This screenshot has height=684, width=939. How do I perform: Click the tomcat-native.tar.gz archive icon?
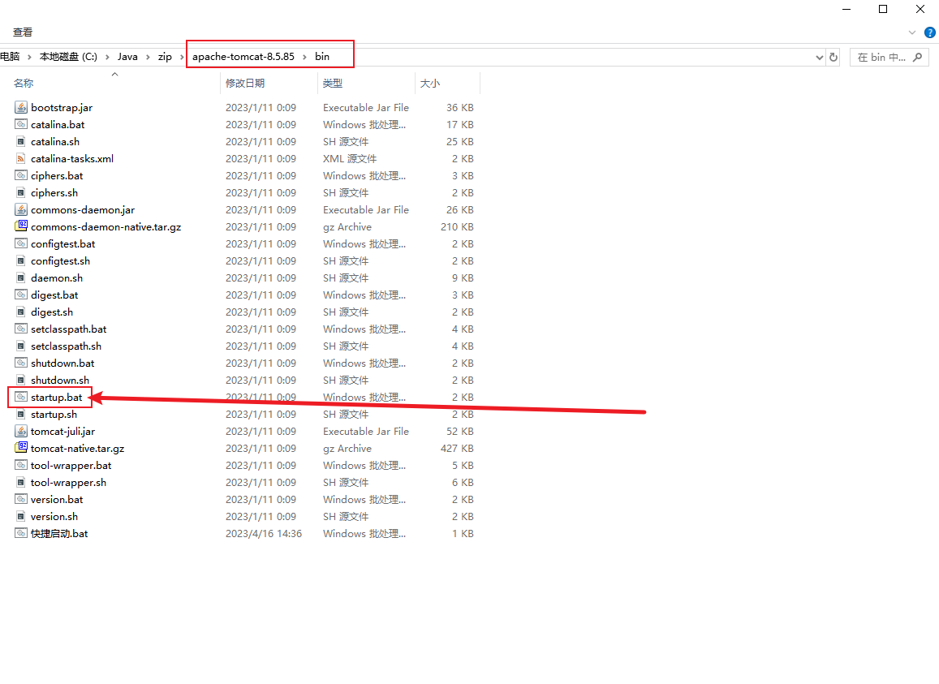point(21,448)
